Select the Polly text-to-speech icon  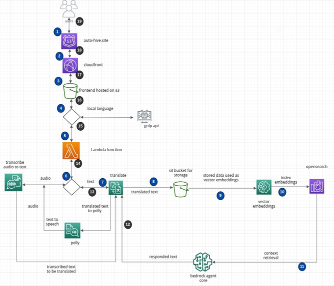click(x=72, y=231)
